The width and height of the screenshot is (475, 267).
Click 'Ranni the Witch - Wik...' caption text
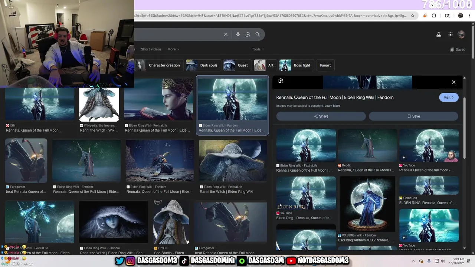[99, 131]
